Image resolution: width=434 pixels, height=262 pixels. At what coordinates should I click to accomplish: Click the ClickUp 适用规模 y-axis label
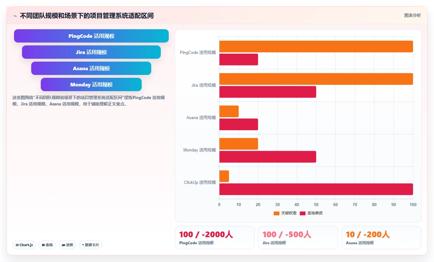(x=200, y=182)
